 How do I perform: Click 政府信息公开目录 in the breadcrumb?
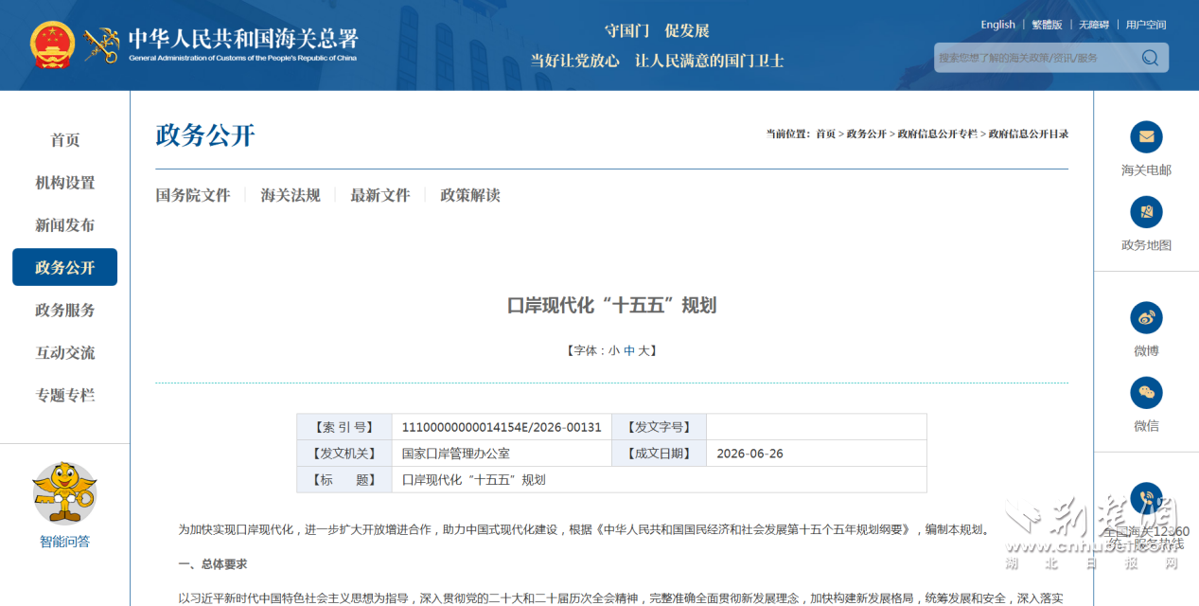tap(1029, 134)
